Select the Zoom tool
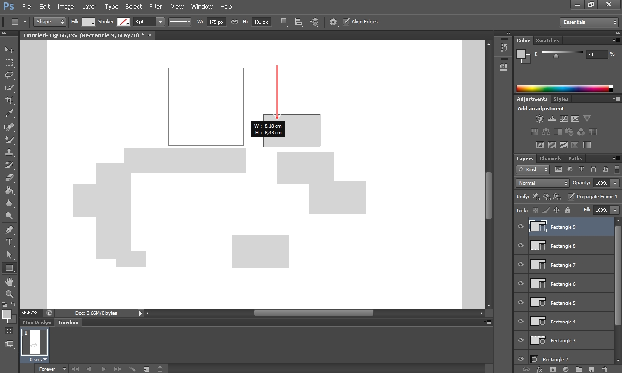The image size is (622, 373). (x=9, y=294)
